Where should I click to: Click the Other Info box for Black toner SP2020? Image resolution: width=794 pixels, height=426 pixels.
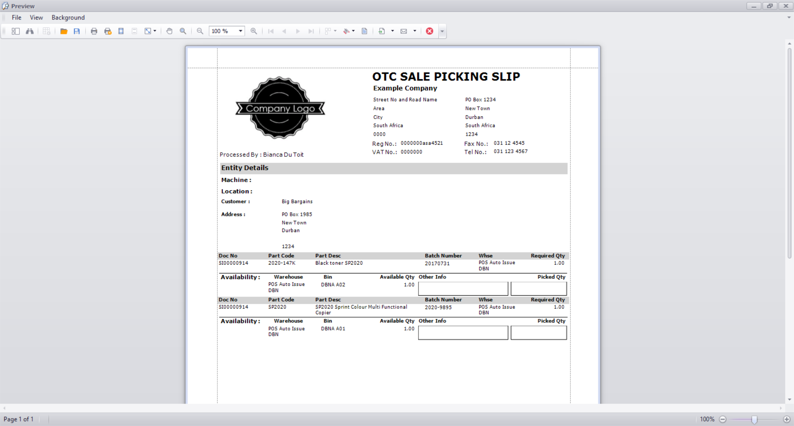(x=463, y=288)
